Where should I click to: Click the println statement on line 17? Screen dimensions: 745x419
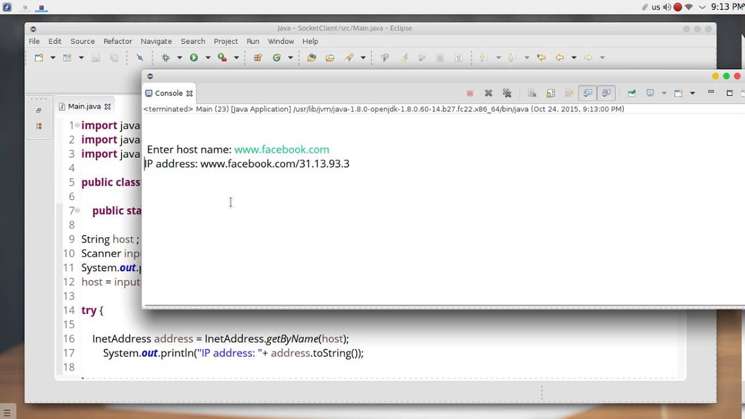point(233,353)
